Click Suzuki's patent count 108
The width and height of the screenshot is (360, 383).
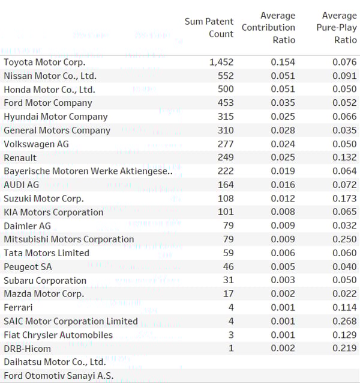click(x=226, y=198)
